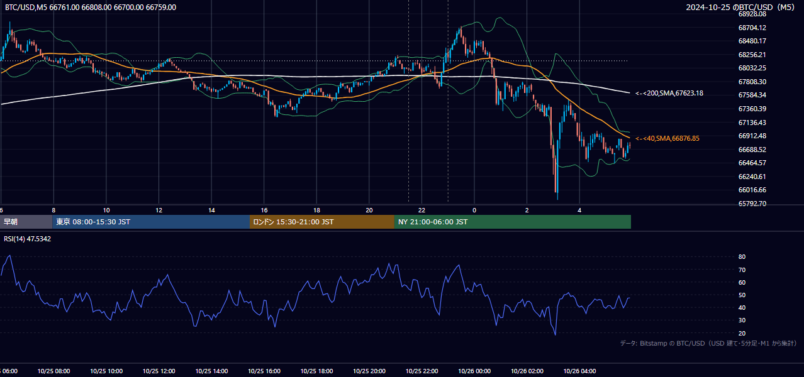Click hour label 0 under price chart
Viewport: 804px width, 377px height.
(474, 210)
